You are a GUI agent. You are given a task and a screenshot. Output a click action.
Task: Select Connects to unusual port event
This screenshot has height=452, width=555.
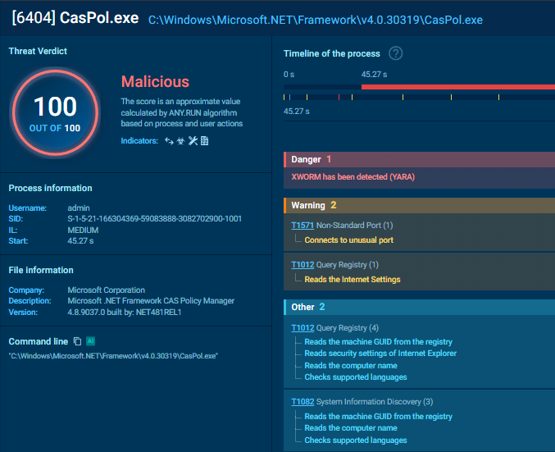click(348, 240)
